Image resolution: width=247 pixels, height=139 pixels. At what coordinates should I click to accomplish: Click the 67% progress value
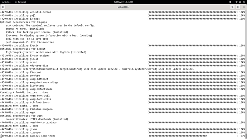coord(243,136)
